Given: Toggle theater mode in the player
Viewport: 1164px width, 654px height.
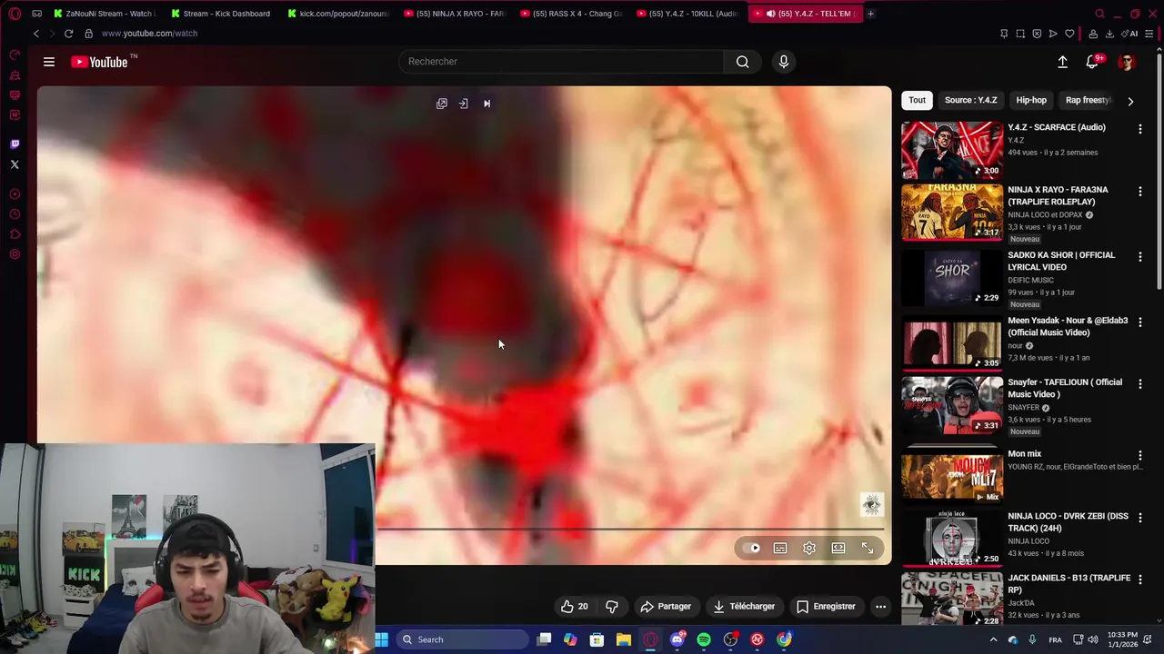Looking at the screenshot, I should [838, 548].
